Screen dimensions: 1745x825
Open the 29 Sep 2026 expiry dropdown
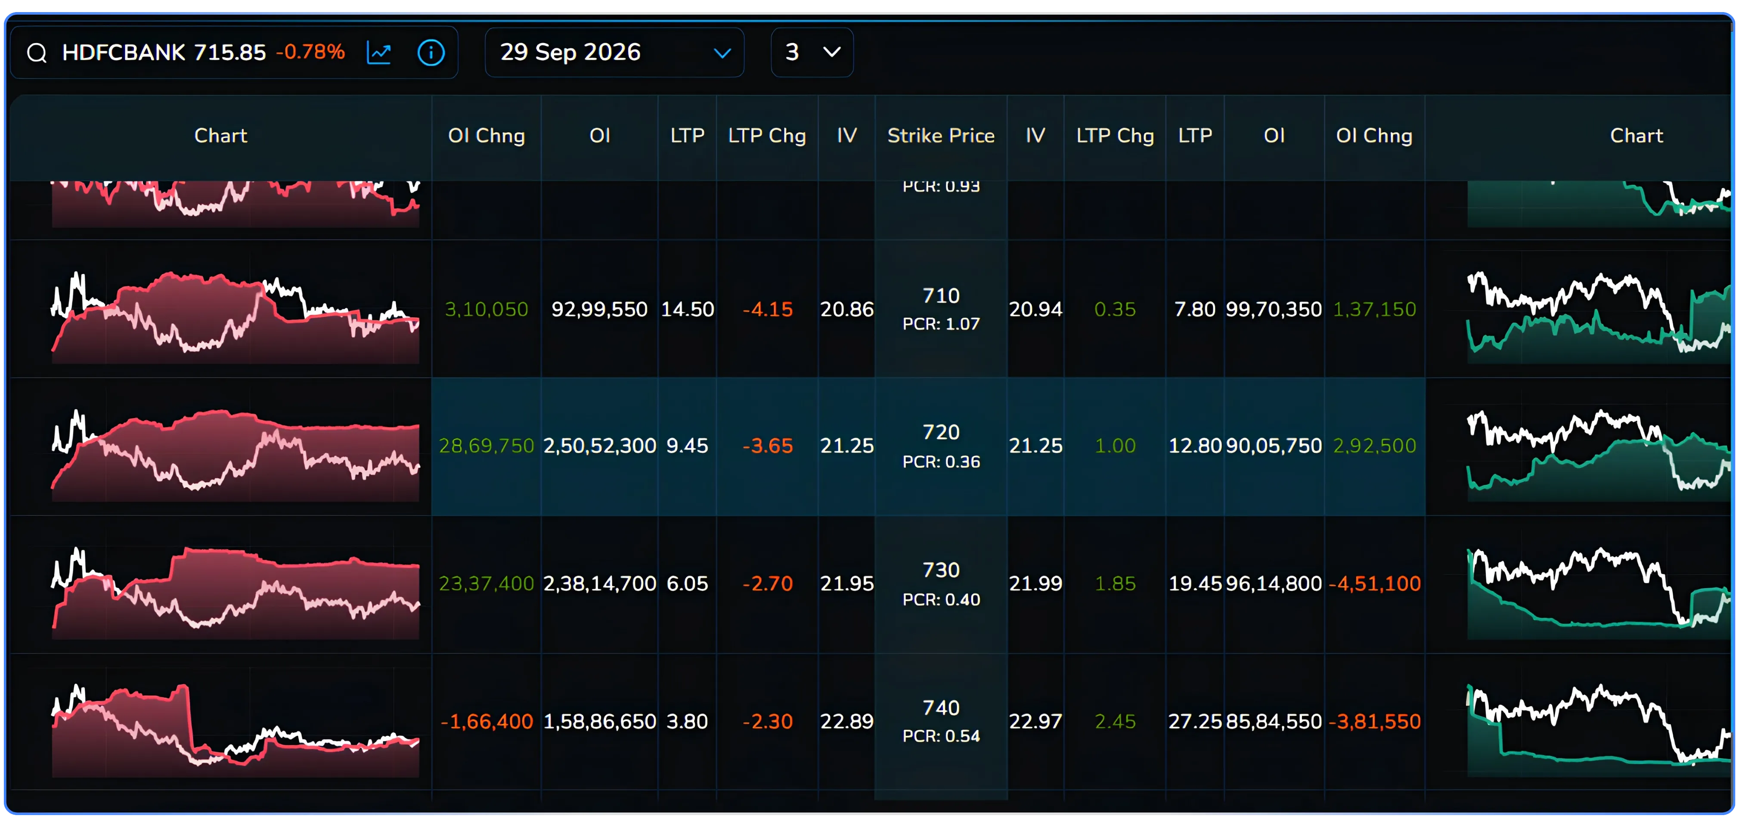coord(614,52)
